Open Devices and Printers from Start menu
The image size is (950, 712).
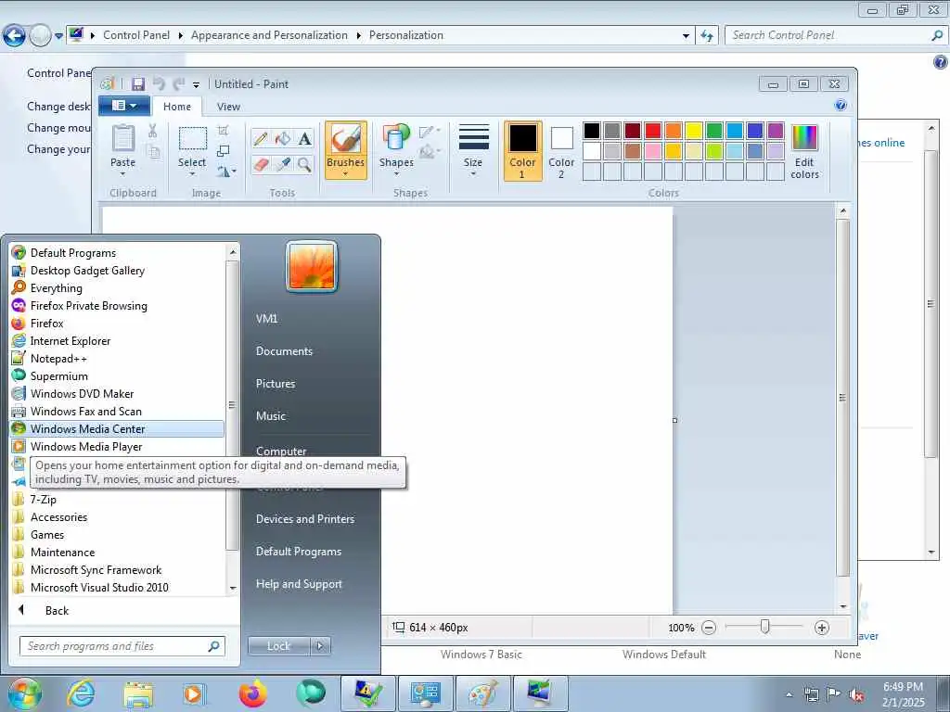pyautogui.click(x=304, y=519)
